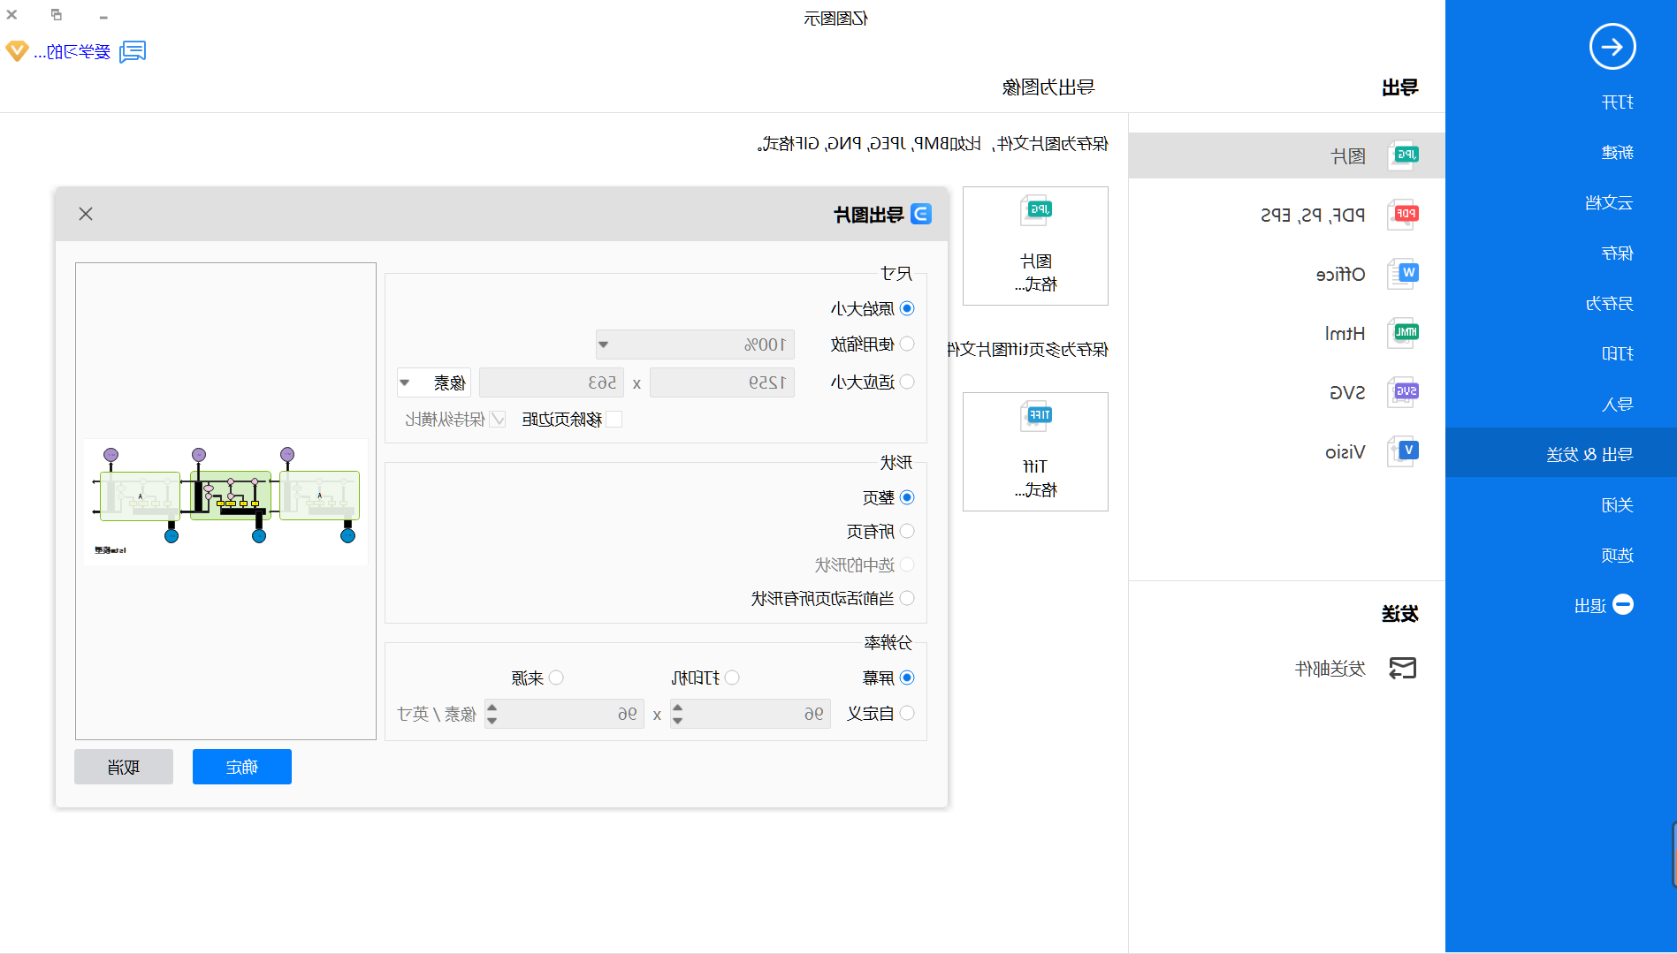Select 导出 & 发送 sidebar item

tap(1561, 454)
